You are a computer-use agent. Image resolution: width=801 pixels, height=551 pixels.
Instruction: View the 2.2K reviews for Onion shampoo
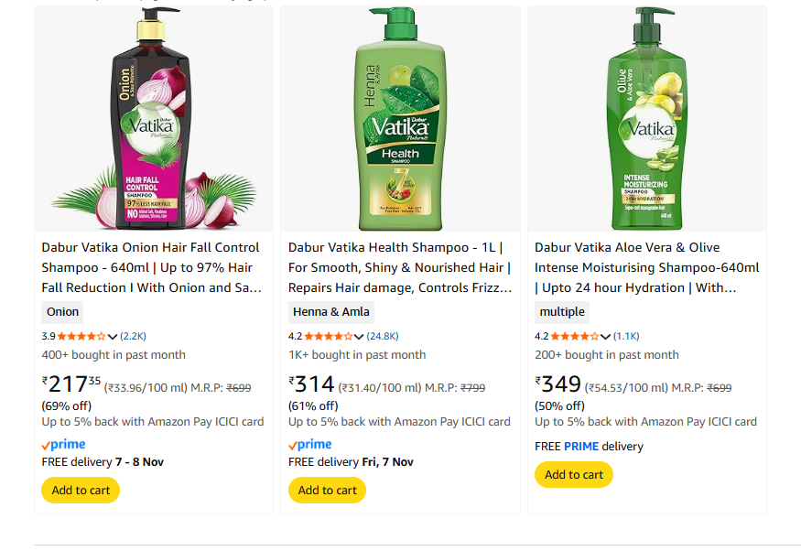[134, 336]
